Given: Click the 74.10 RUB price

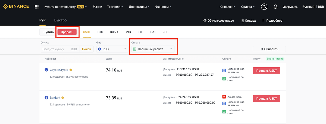Looking at the screenshot, I should [x=114, y=70].
